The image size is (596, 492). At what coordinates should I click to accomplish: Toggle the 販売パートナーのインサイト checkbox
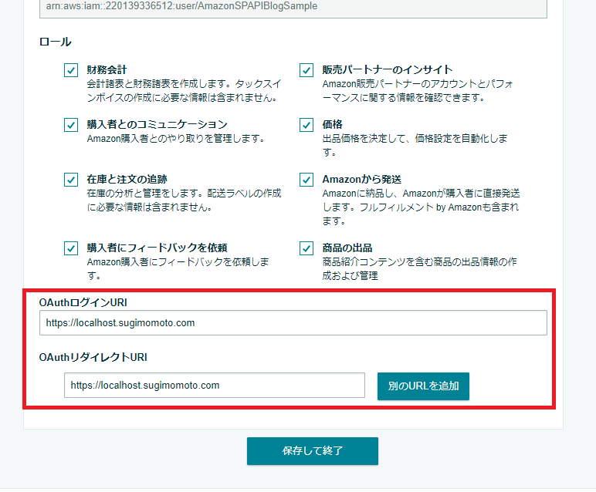coord(306,70)
